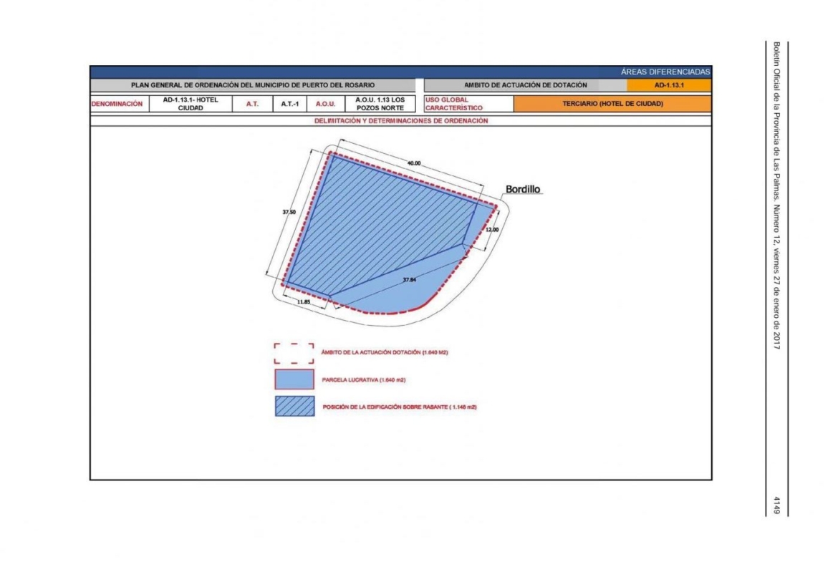This screenshot has width=838, height=562.
Task: Select the 40.00 dimension label
Action: point(414,164)
